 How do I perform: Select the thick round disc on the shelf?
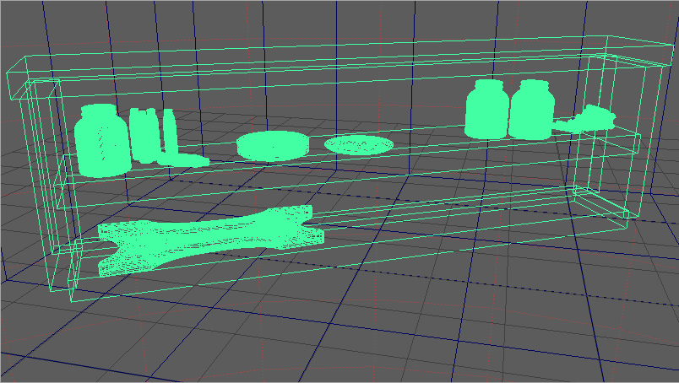point(272,145)
